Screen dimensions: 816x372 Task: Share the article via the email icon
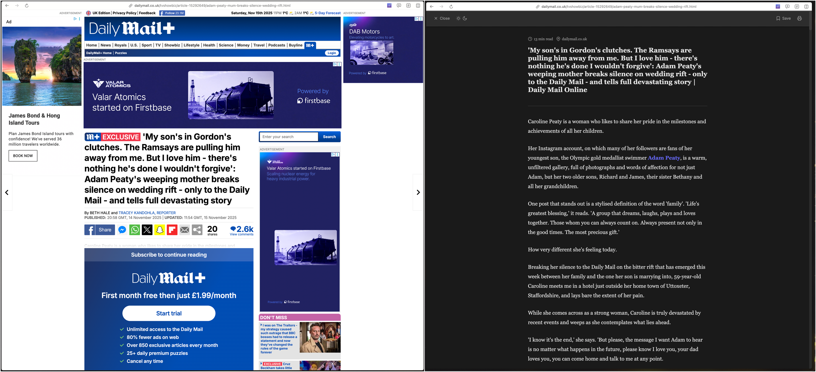tap(184, 230)
